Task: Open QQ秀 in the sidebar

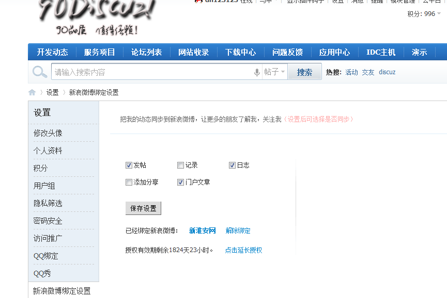Action: pyautogui.click(x=42, y=274)
